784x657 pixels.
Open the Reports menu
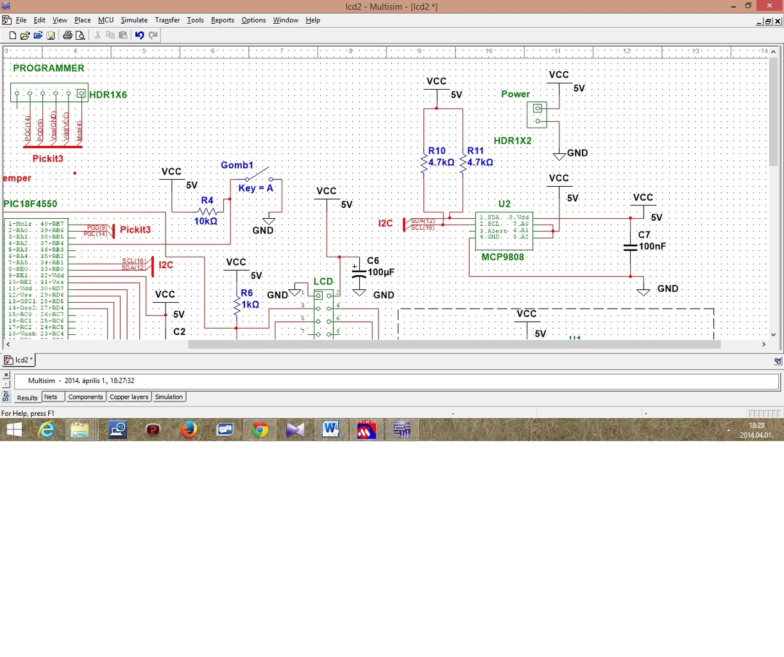pyautogui.click(x=223, y=20)
